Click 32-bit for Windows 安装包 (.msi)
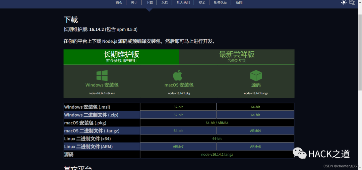Screen dimensions: 362x170 tap(178, 107)
